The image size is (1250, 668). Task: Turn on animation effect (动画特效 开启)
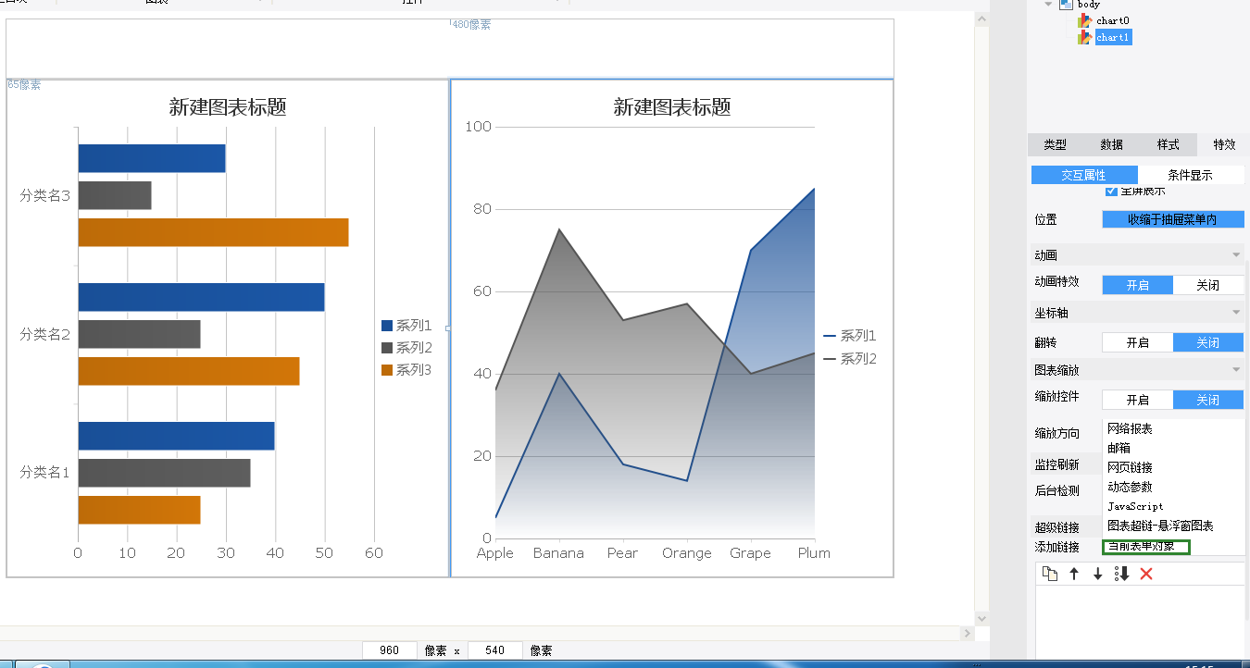coord(1138,285)
